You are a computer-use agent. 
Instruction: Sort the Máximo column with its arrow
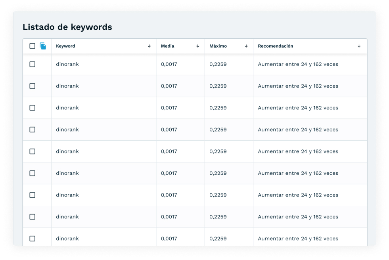tap(246, 46)
